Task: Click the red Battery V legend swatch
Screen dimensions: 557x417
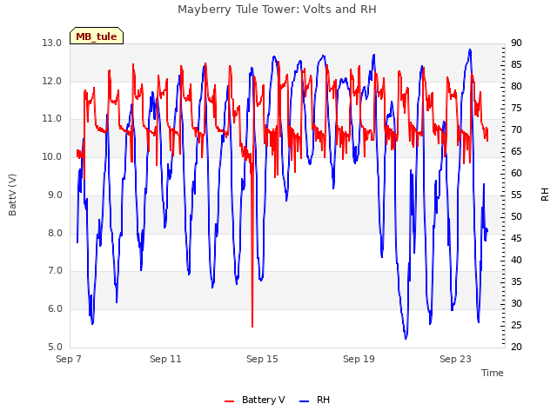Action: click(x=230, y=401)
